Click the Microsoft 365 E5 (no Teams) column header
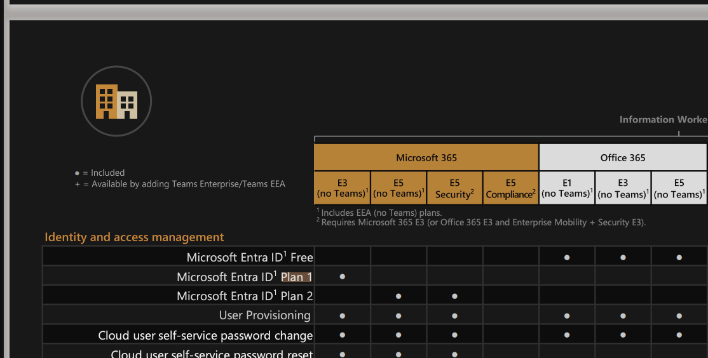Viewport: 708px width, 358px height. (x=398, y=188)
